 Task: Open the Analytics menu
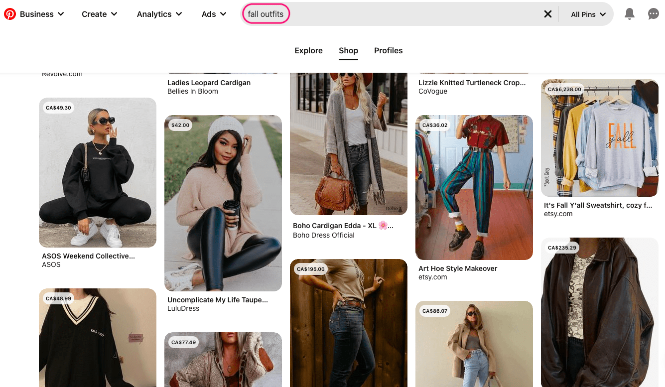(159, 14)
